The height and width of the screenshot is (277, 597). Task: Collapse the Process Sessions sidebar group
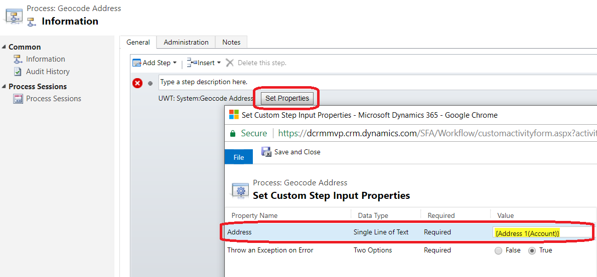click(x=4, y=87)
